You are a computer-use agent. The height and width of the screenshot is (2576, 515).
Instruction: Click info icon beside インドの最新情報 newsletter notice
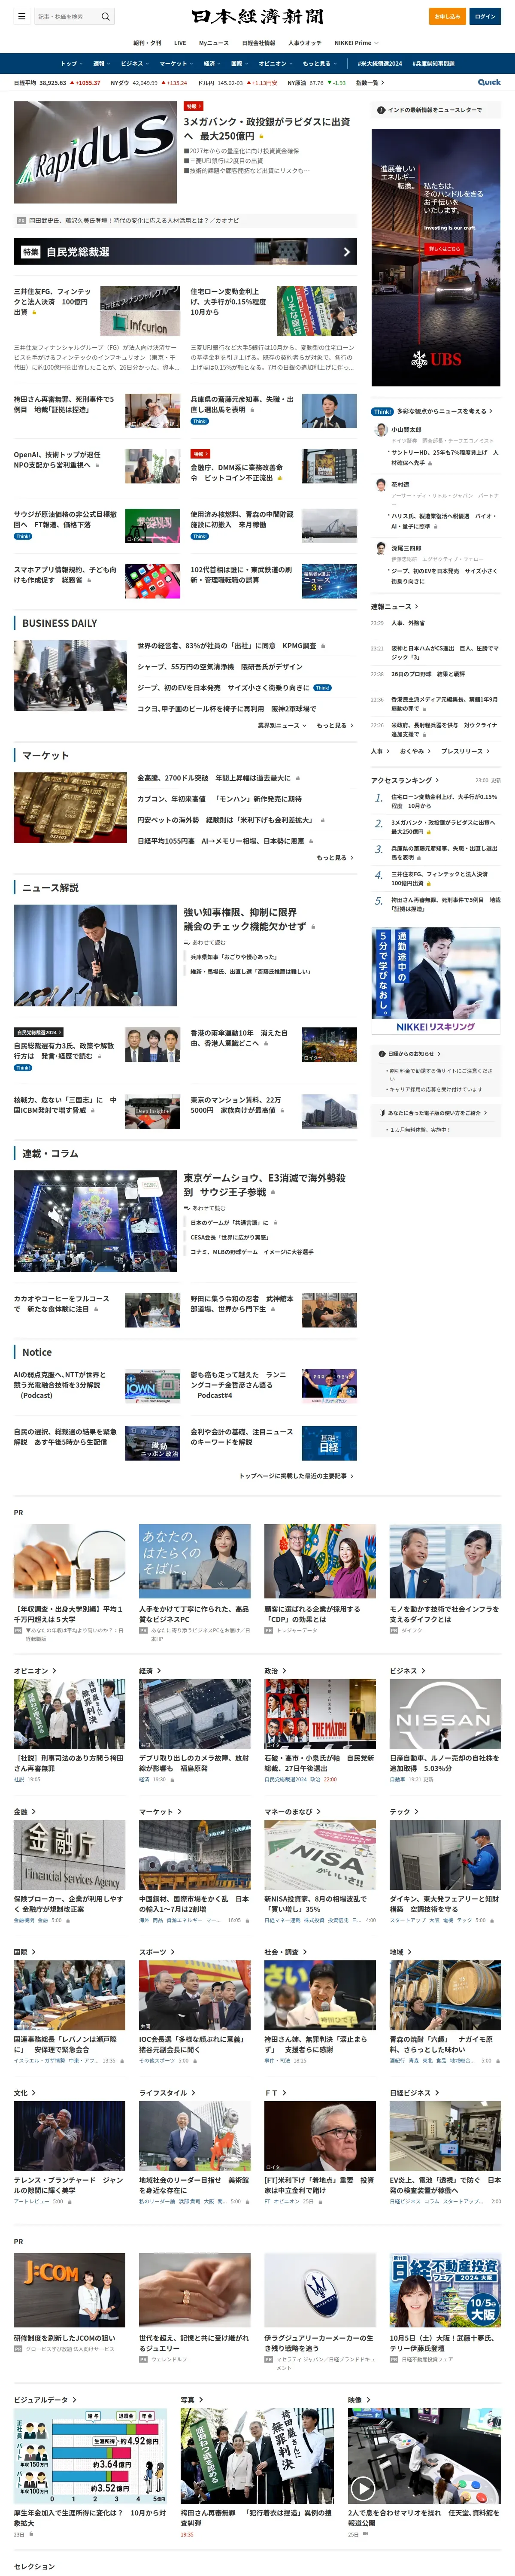click(x=381, y=110)
